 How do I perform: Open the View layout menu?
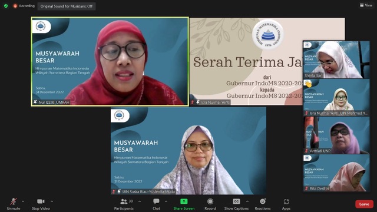(x=366, y=5)
